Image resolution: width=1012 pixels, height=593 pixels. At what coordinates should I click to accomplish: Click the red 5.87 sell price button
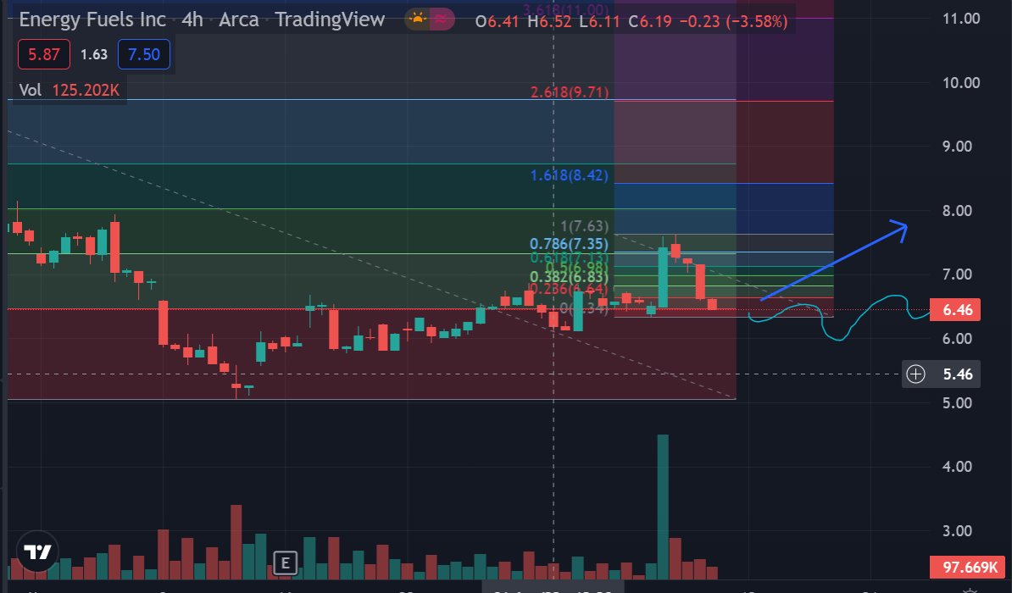44,54
